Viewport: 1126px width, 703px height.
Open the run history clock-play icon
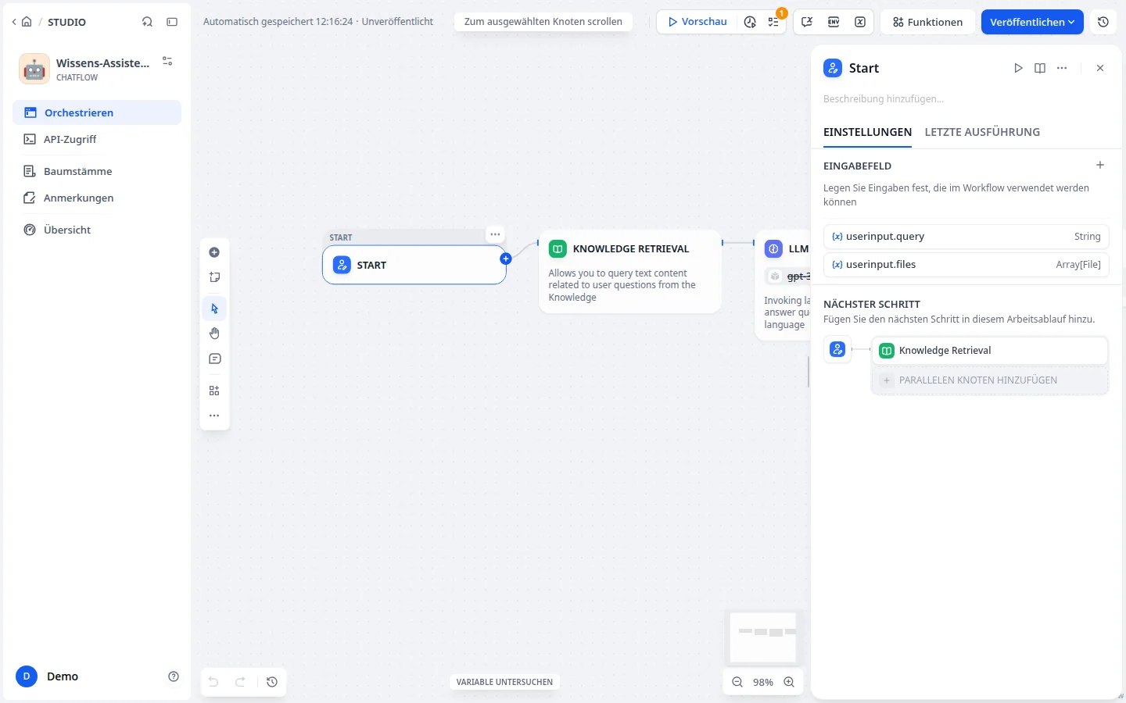pos(750,22)
